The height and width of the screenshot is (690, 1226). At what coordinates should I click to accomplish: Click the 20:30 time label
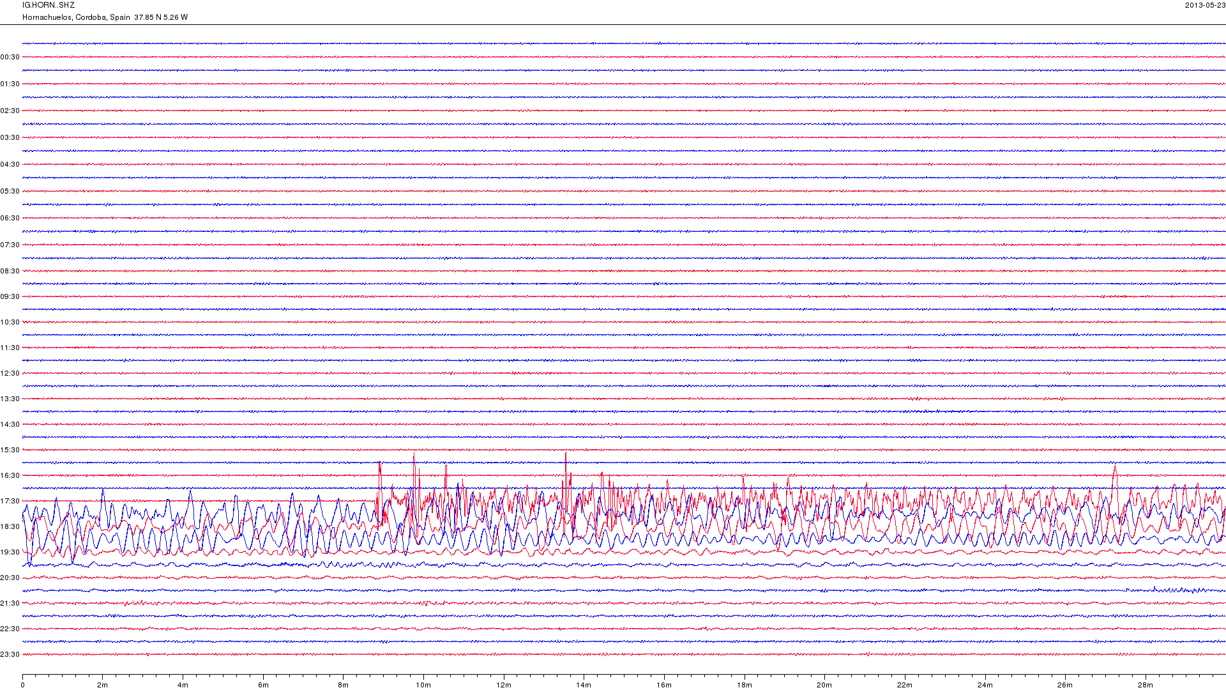click(x=10, y=578)
